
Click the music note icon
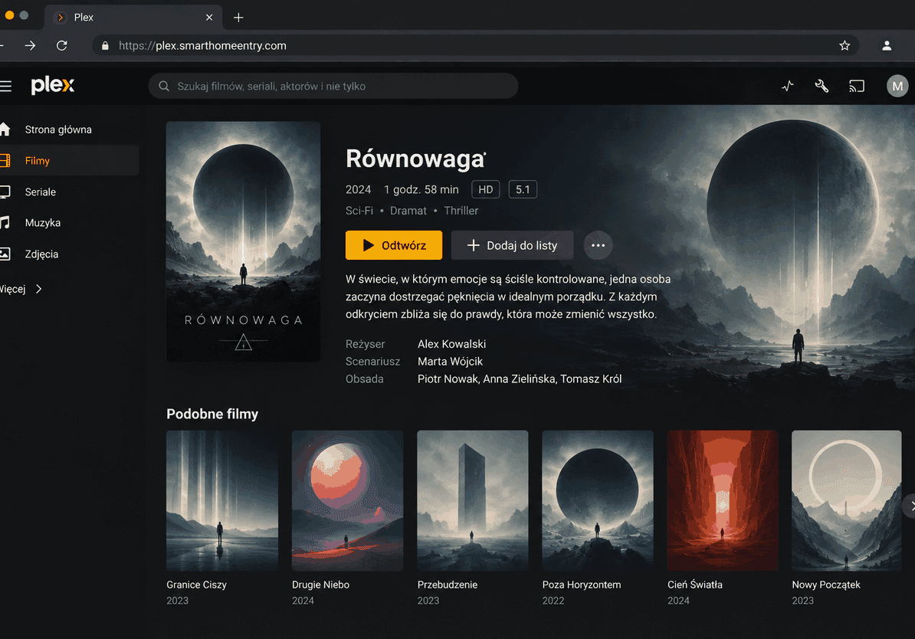coord(5,222)
